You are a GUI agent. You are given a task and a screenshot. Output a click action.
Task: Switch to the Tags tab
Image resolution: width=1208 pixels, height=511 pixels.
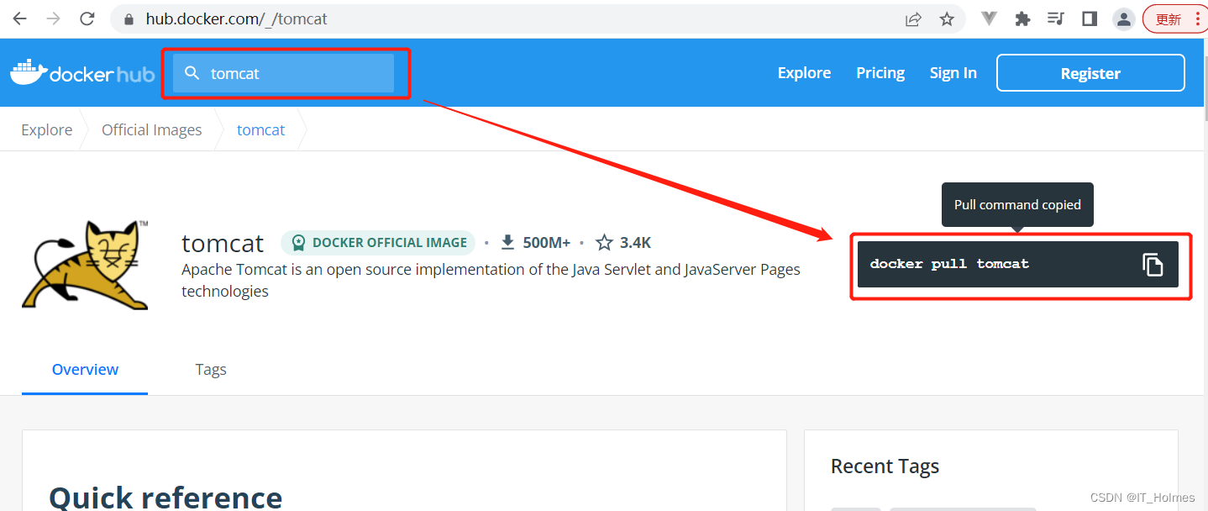(x=211, y=369)
